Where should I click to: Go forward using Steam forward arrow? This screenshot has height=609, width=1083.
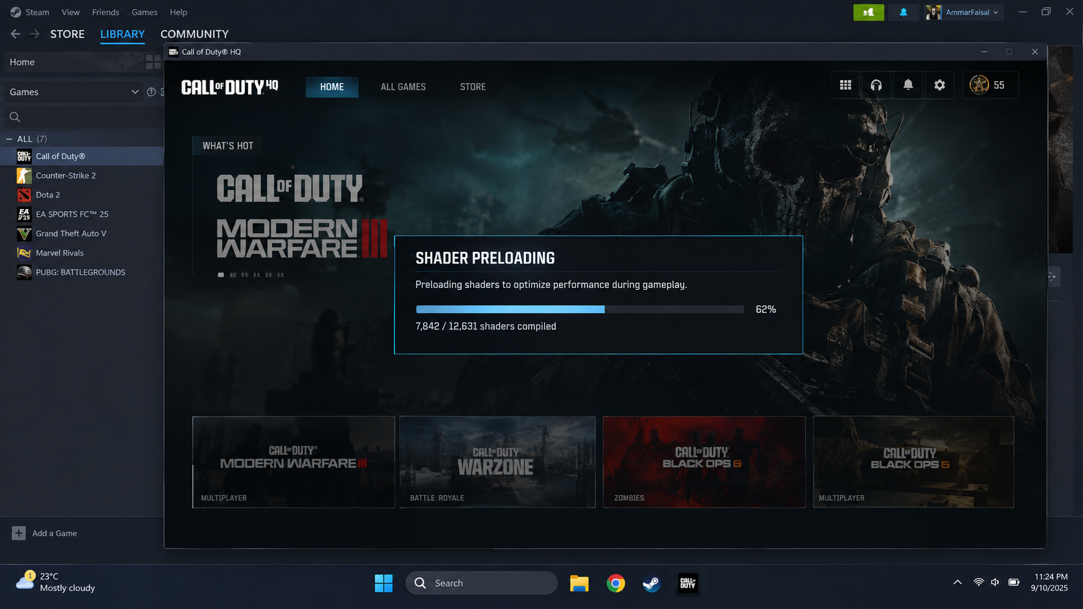point(35,34)
